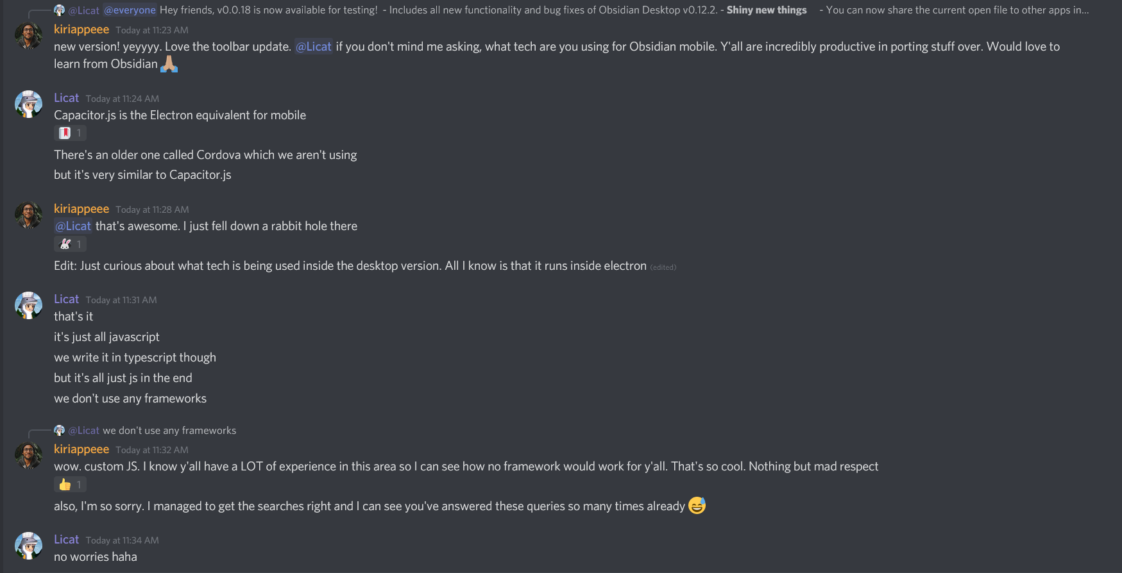Click the @Licat mention in the toolbar update message
This screenshot has height=573, width=1122.
click(x=314, y=47)
